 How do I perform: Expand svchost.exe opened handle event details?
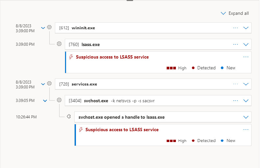tap(246, 117)
